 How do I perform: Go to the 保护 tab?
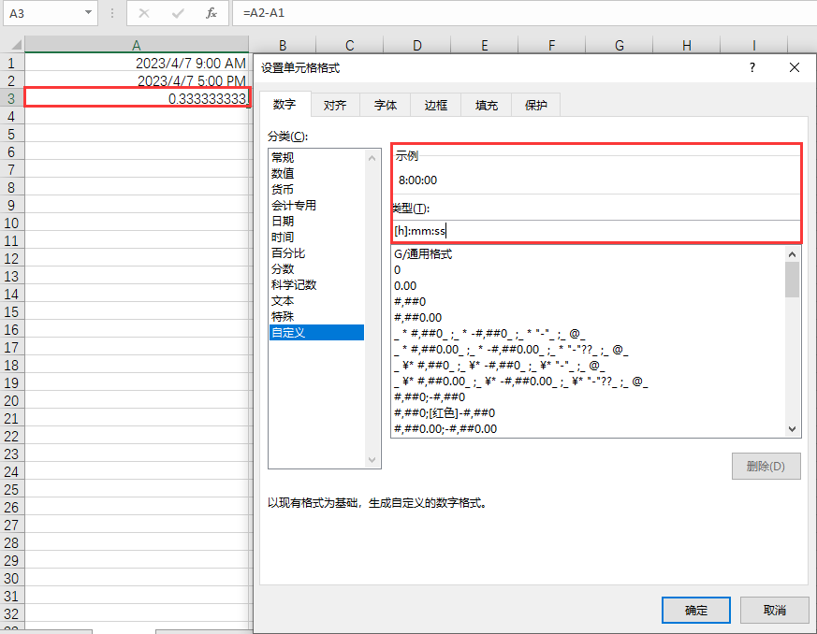point(536,106)
